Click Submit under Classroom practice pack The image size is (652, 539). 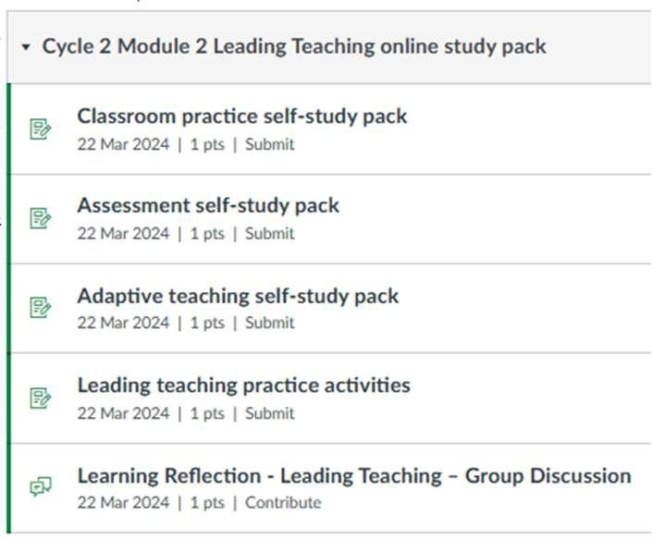(x=270, y=144)
